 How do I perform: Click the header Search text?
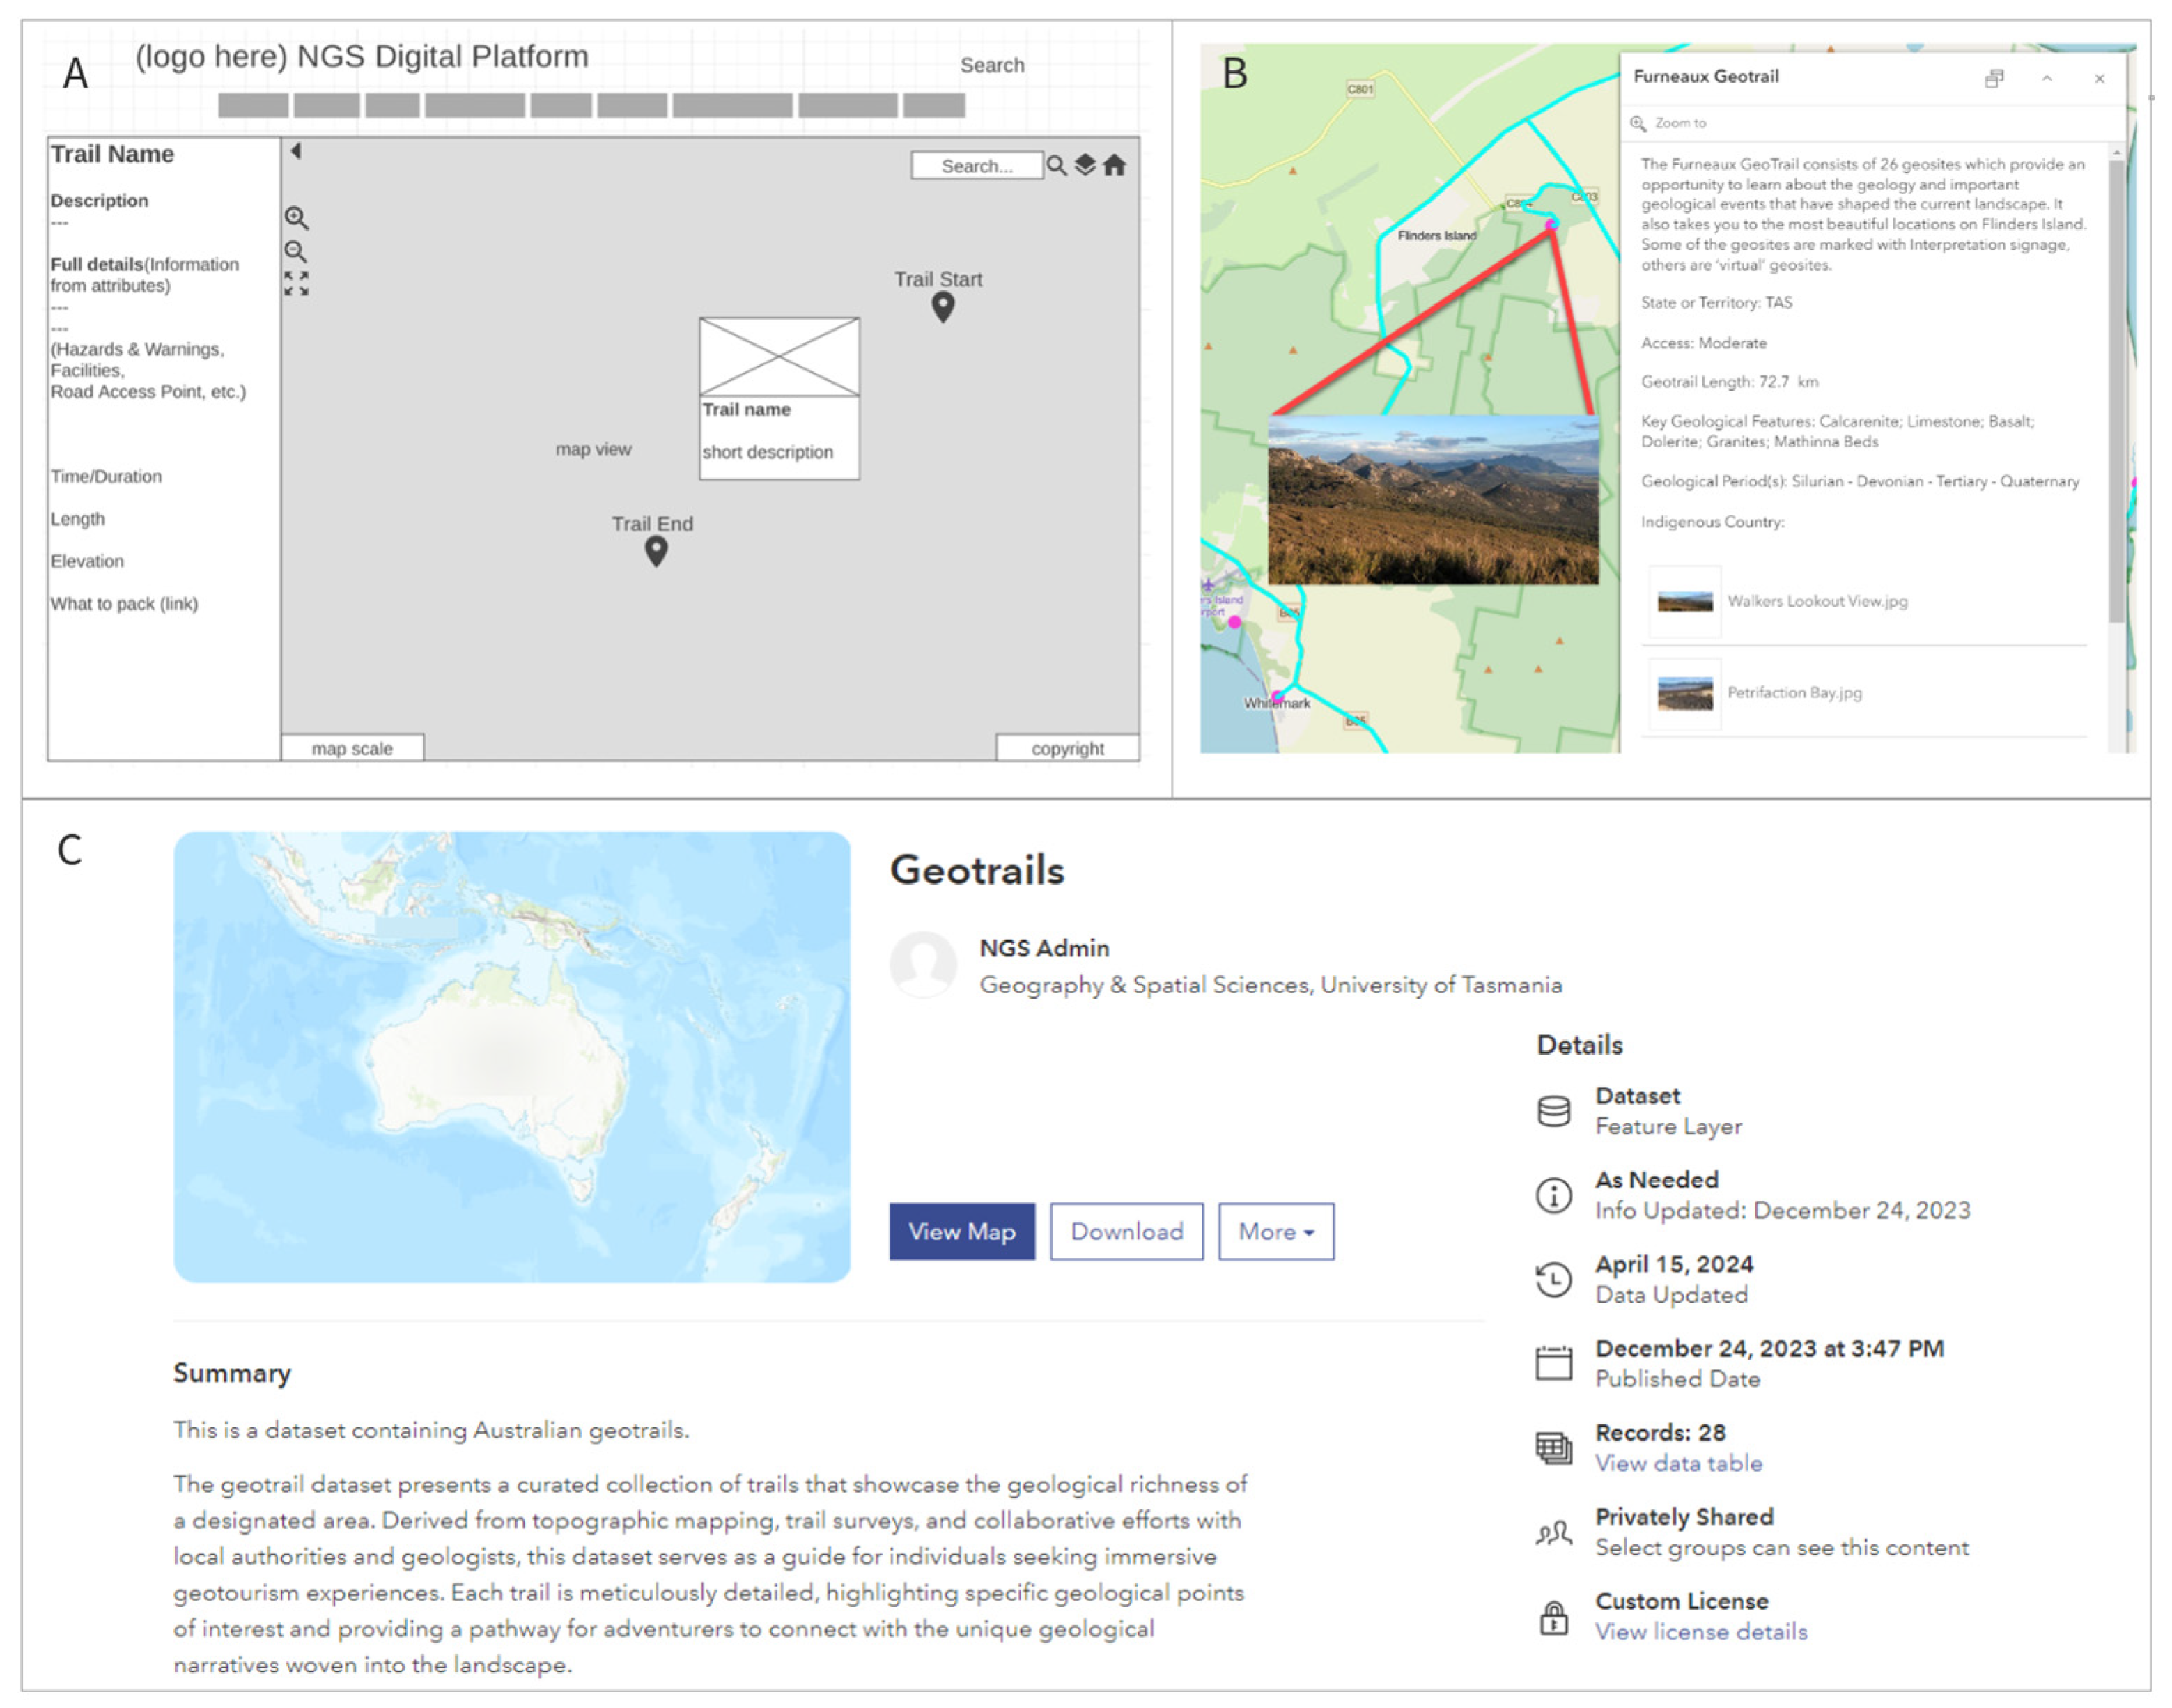point(992,65)
